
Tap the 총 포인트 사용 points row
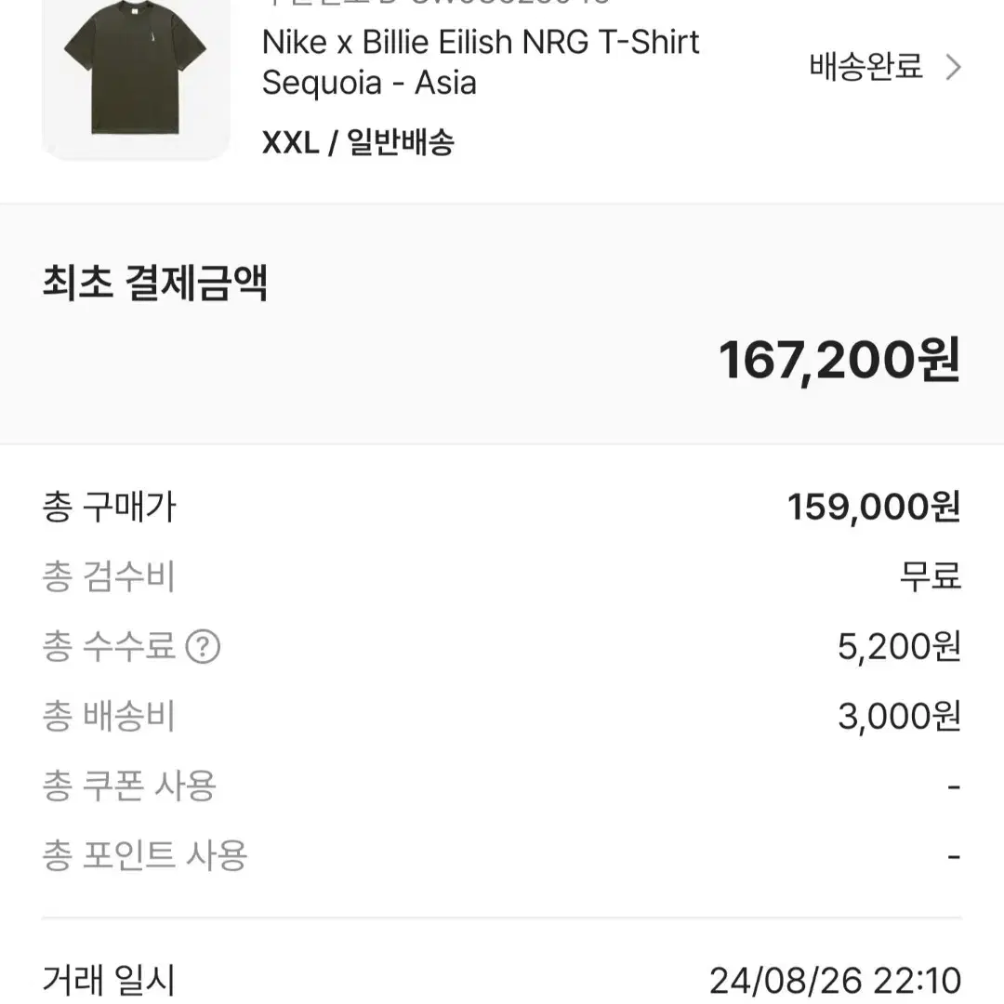501,855
